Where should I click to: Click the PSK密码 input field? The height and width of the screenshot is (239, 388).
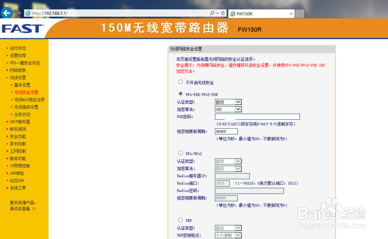257,117
